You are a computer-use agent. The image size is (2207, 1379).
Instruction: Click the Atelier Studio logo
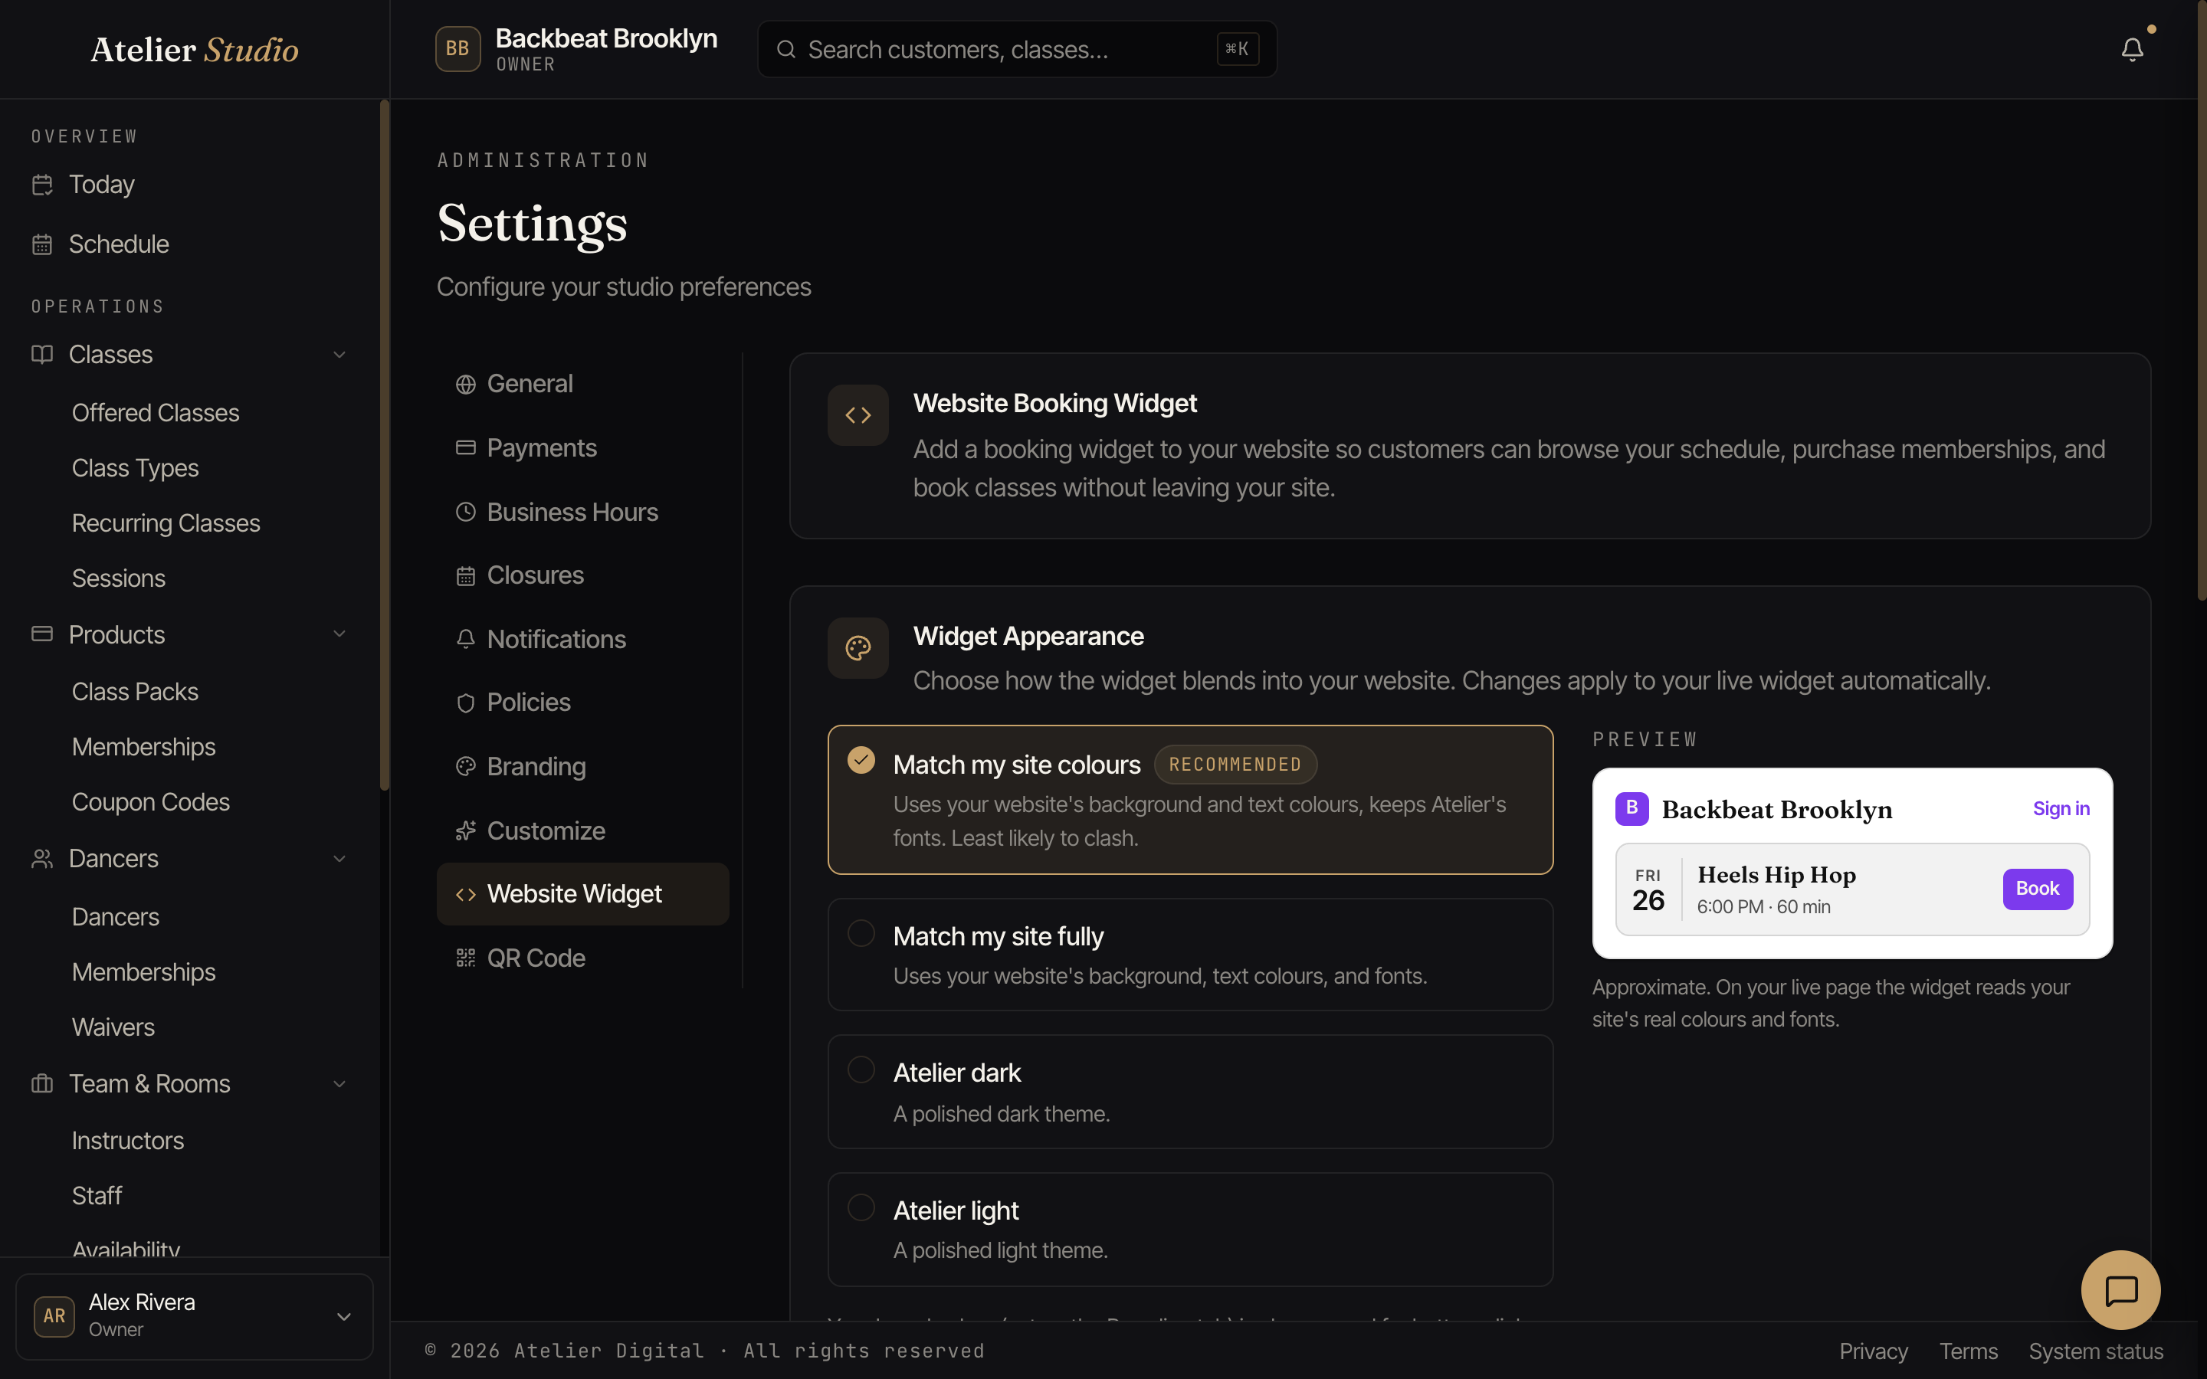[194, 49]
